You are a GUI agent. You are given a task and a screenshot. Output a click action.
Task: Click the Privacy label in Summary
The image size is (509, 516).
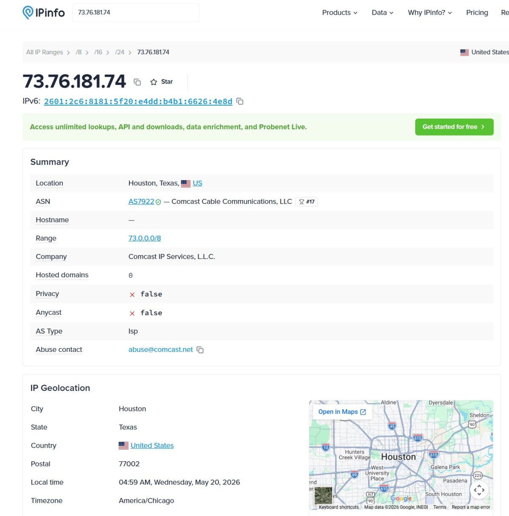click(x=47, y=294)
